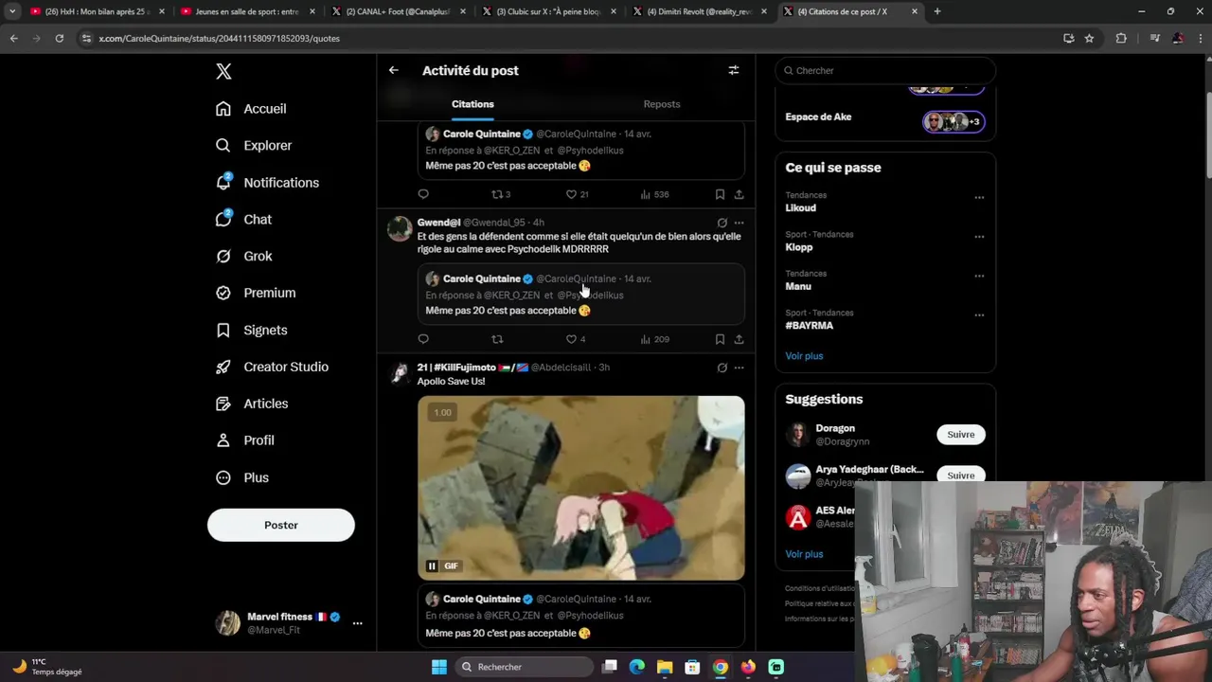Screen dimensions: 1212x682
Task: Pause the GIF in Apollo Save Us post
Action: [x=432, y=566]
